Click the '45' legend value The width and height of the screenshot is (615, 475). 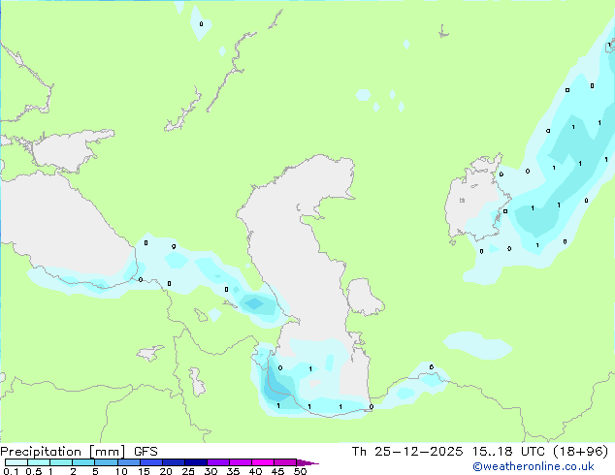[277, 471]
